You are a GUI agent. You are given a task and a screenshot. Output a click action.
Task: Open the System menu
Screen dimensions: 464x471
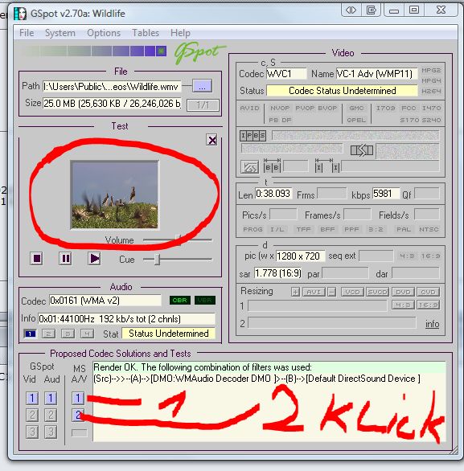pos(60,33)
